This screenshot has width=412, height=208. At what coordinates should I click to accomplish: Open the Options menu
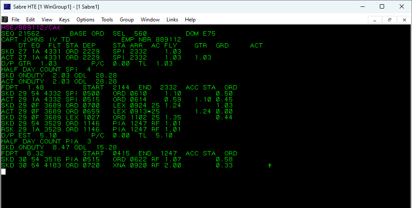(x=85, y=20)
